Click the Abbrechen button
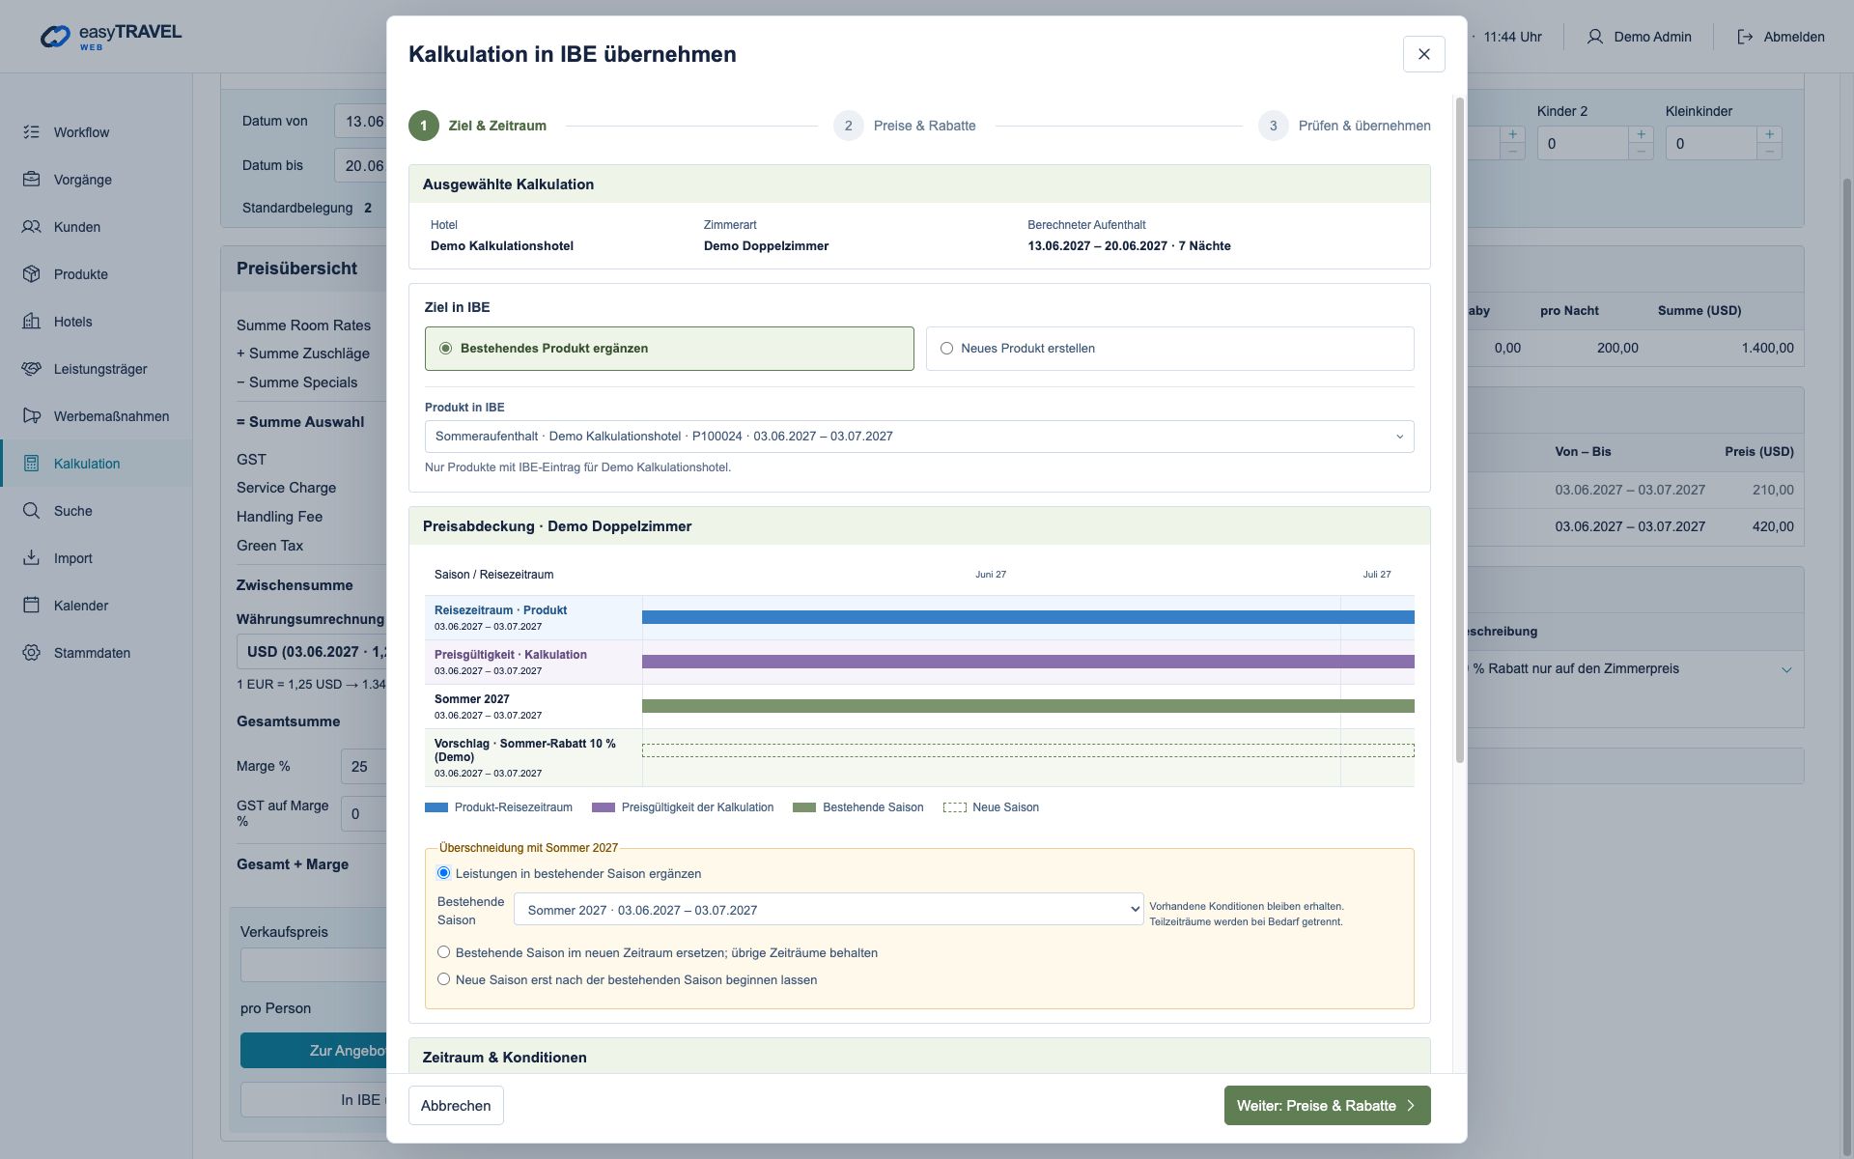1854x1159 pixels. coord(456,1106)
